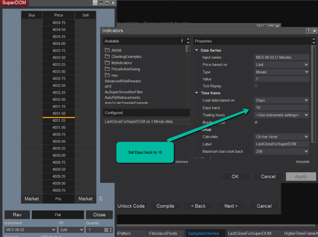Click the remove link for configured indicator
The width and height of the screenshot is (318, 237).
click(182, 162)
